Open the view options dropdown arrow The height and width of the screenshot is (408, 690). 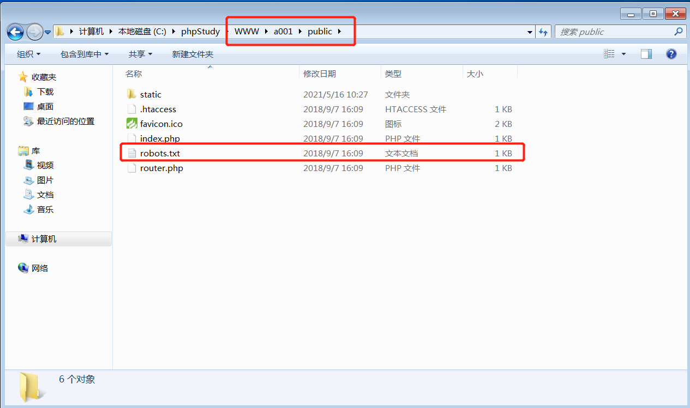pyautogui.click(x=623, y=54)
